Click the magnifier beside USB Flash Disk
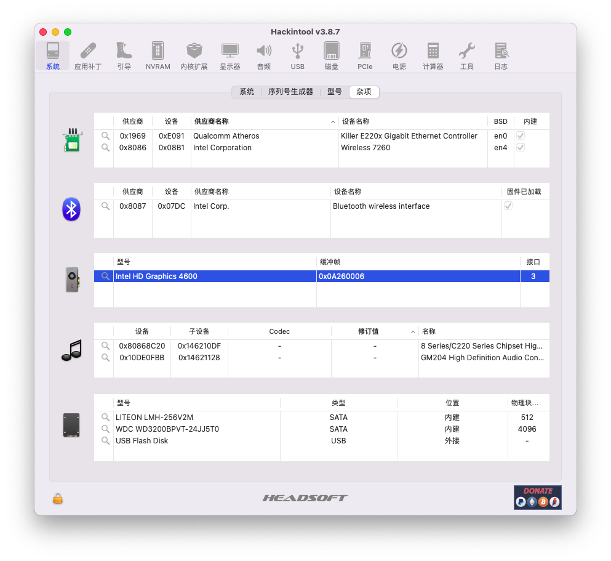The height and width of the screenshot is (561, 611). [x=105, y=440]
